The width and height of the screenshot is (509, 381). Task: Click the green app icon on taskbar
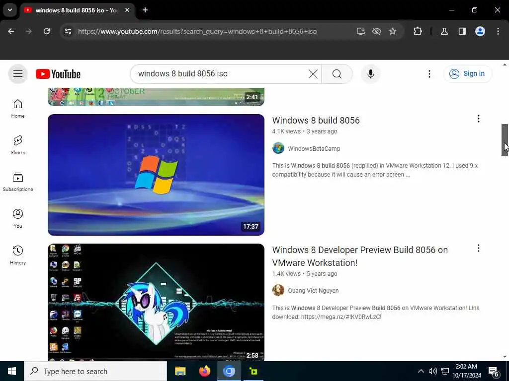pos(253,371)
